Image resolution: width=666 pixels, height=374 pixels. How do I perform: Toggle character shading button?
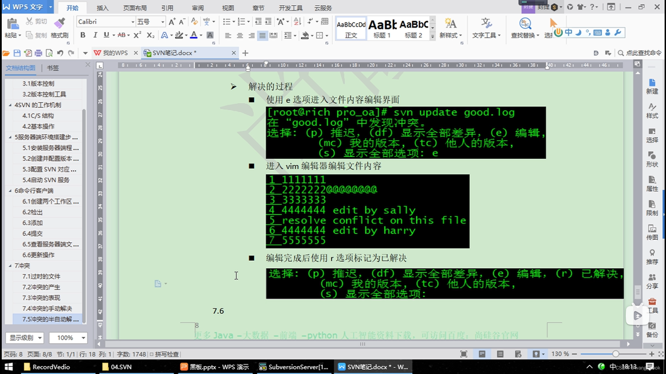210,35
